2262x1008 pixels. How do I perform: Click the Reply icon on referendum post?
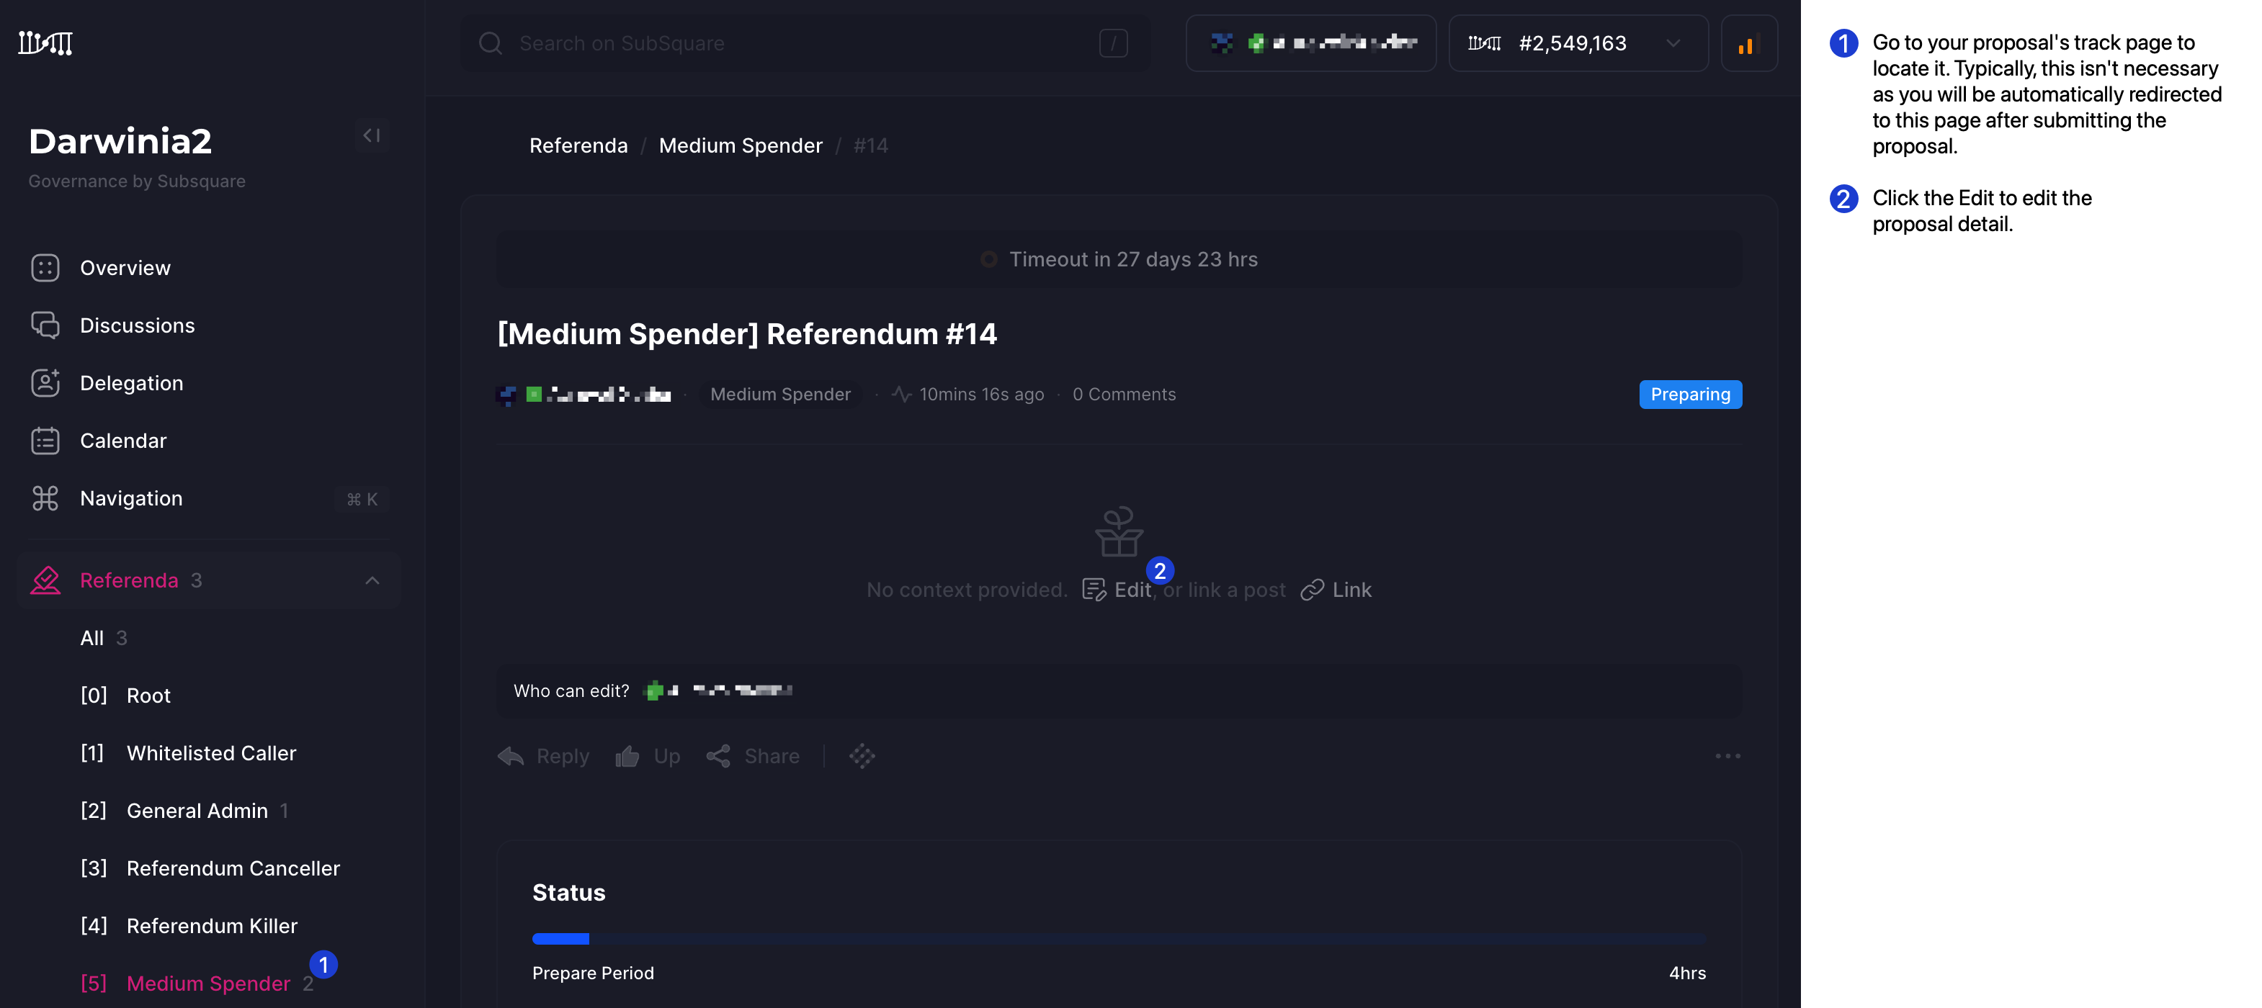click(509, 755)
